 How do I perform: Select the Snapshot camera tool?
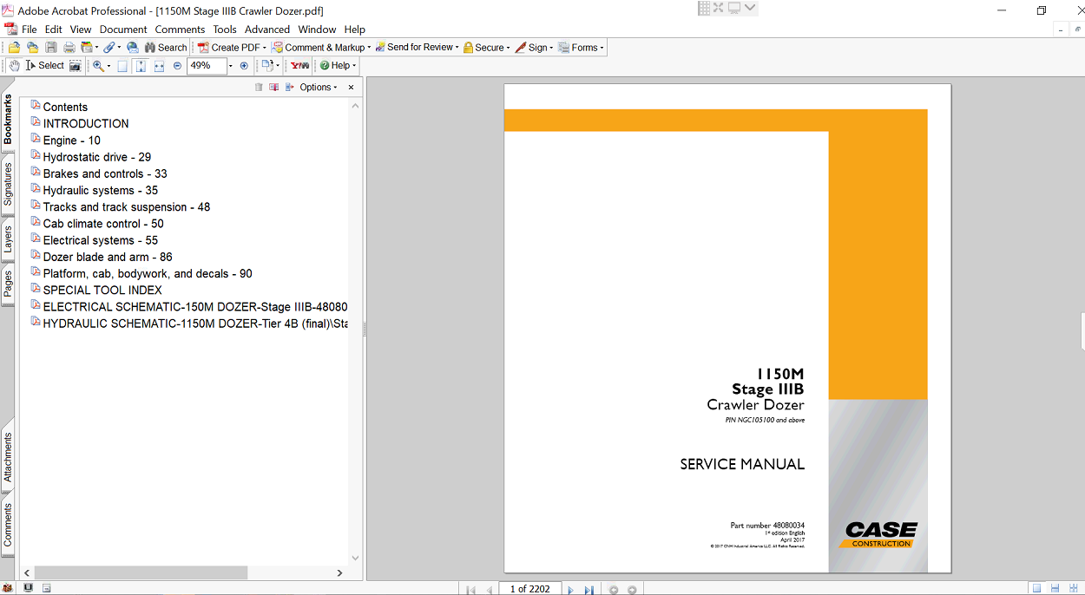[76, 66]
